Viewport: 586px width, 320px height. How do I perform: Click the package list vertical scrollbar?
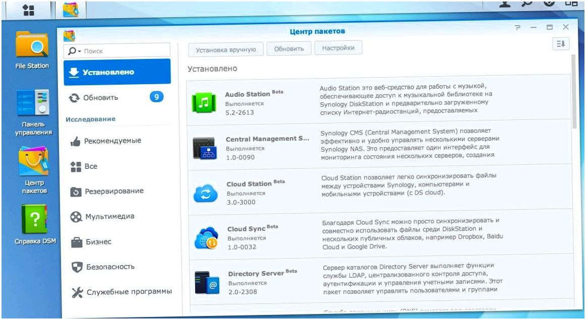click(x=574, y=92)
